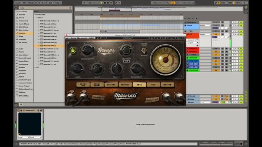The height and width of the screenshot is (147, 262).
Task: Click the Lows knob
Action: (x=77, y=69)
